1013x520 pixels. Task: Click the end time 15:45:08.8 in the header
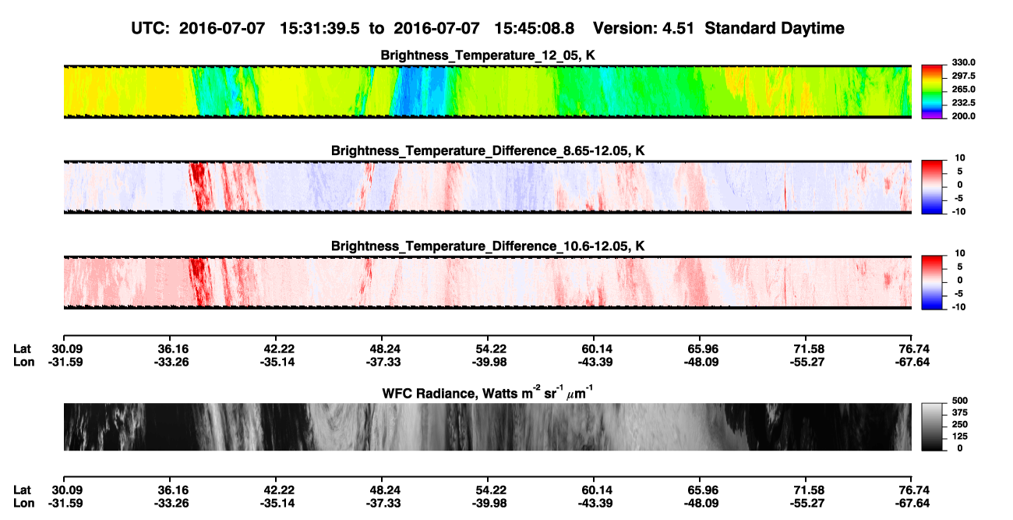[535, 28]
